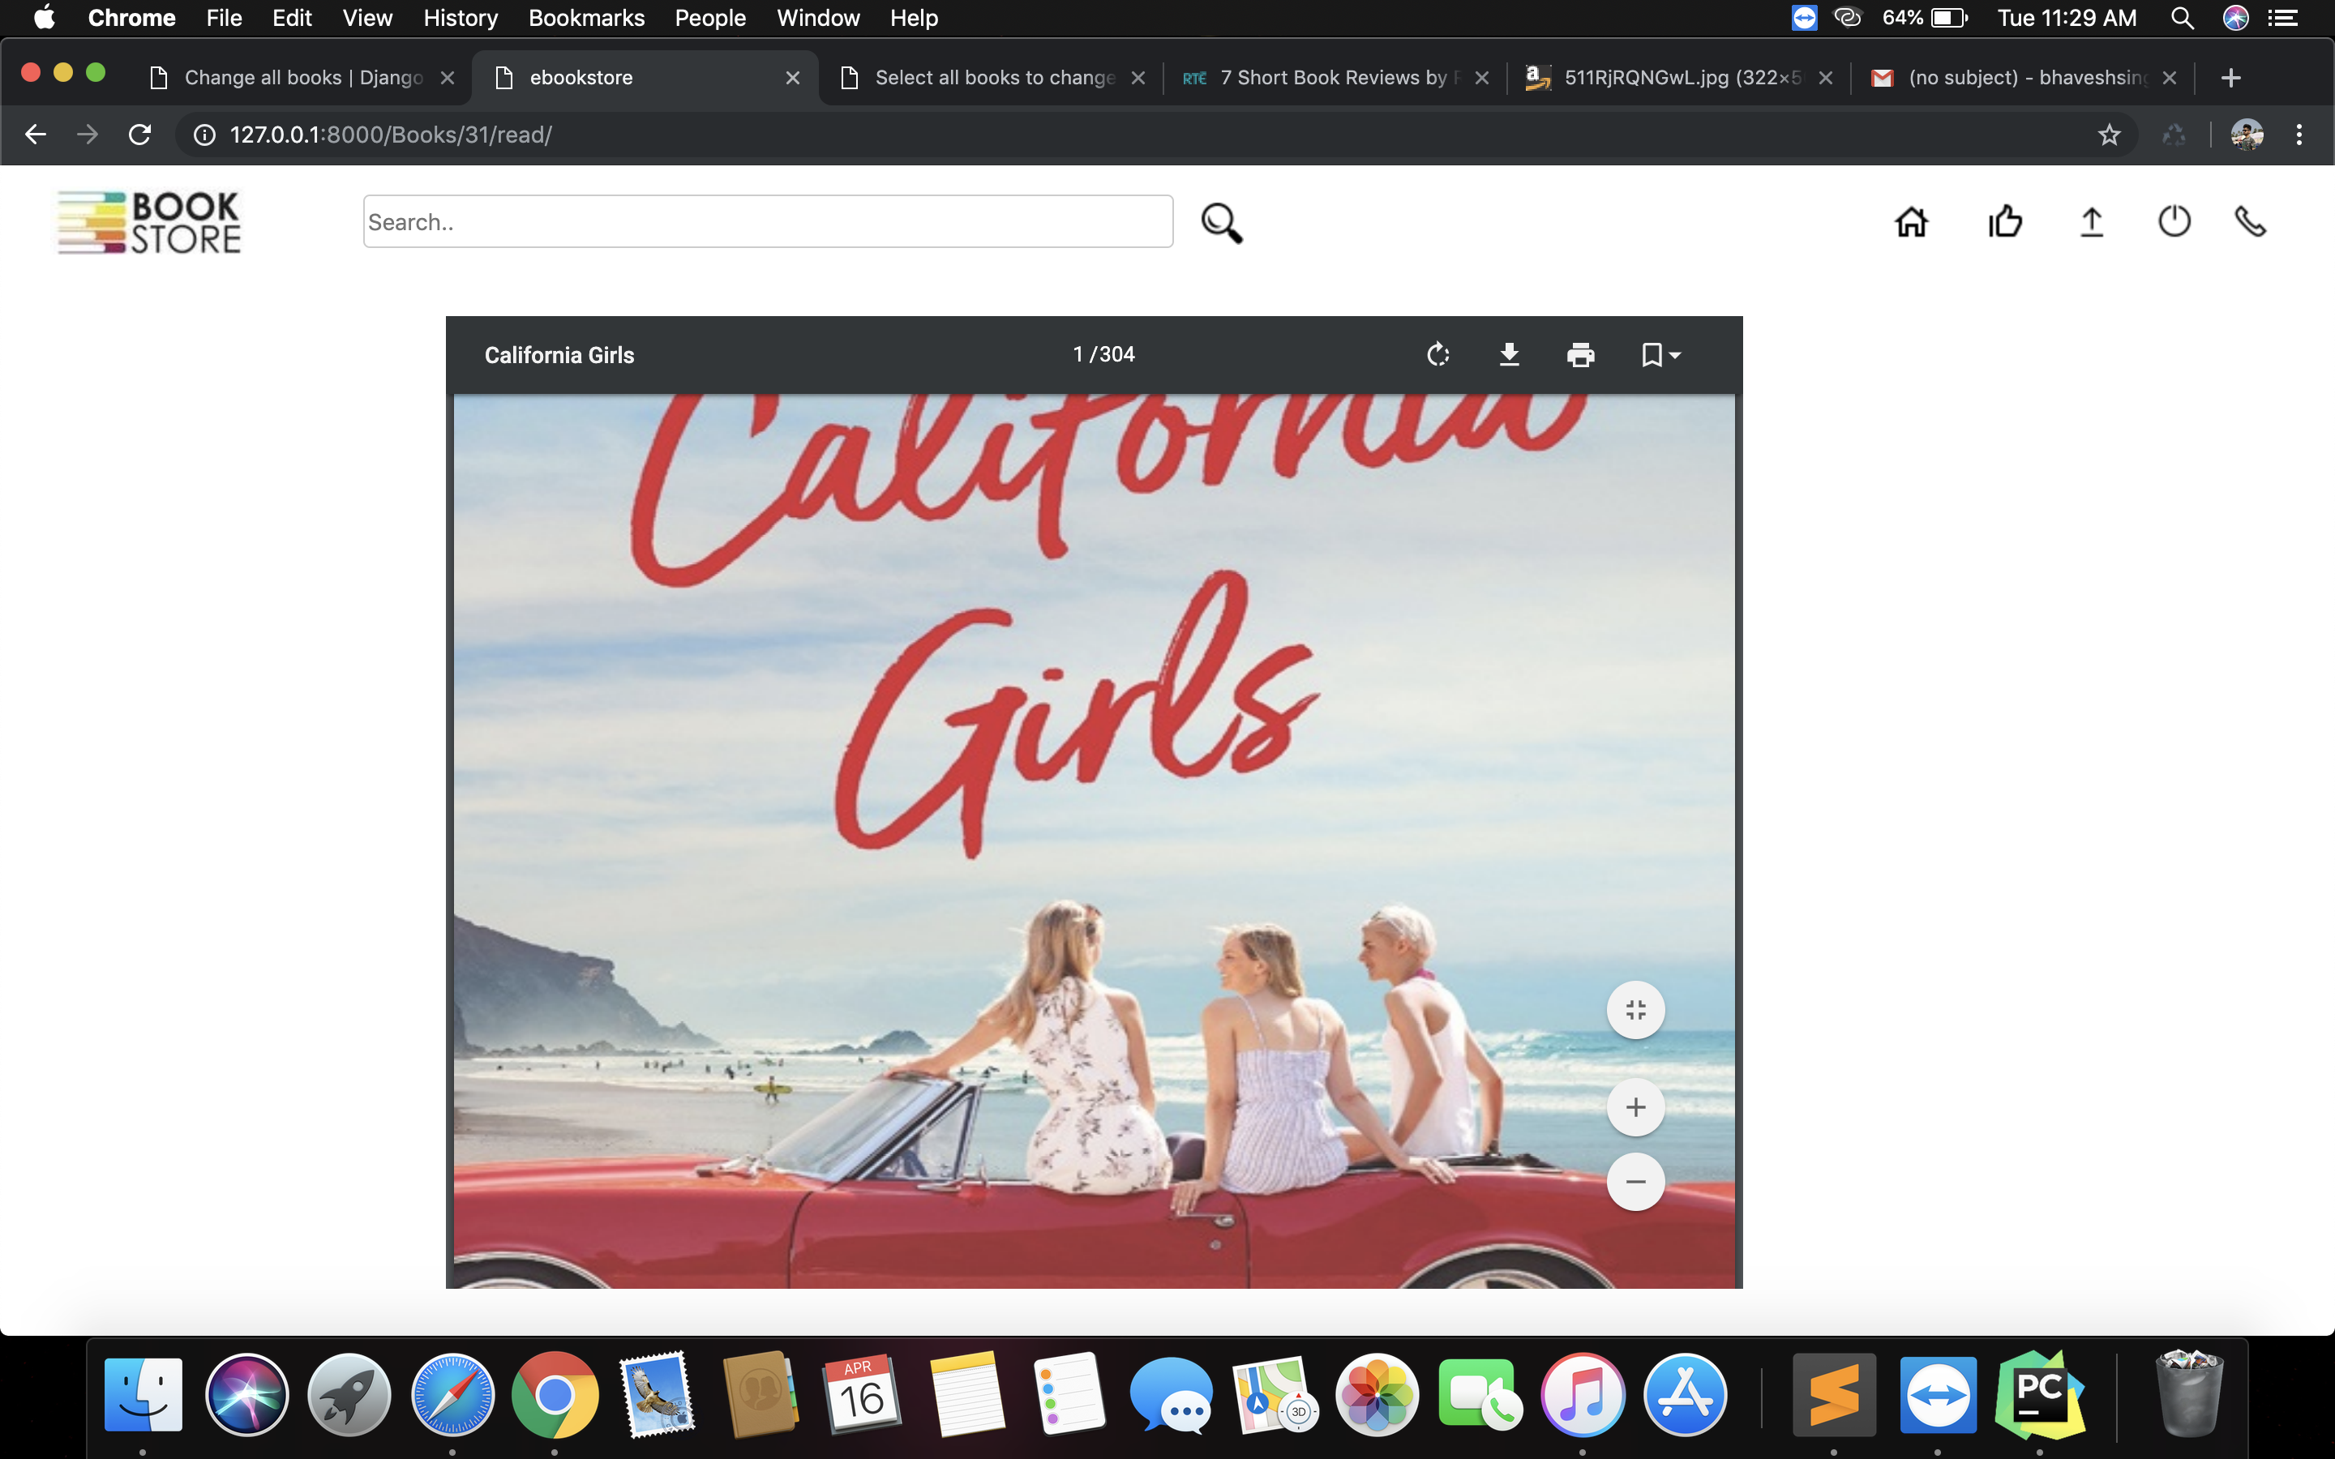Click the PDF page number field

point(1078,355)
